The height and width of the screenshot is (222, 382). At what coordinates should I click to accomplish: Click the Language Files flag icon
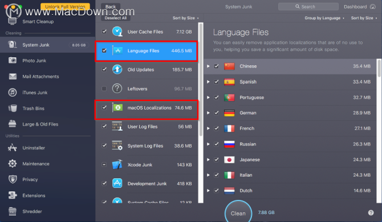(x=117, y=51)
